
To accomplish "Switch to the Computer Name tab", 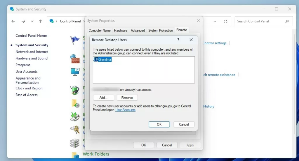I will click(100, 30).
